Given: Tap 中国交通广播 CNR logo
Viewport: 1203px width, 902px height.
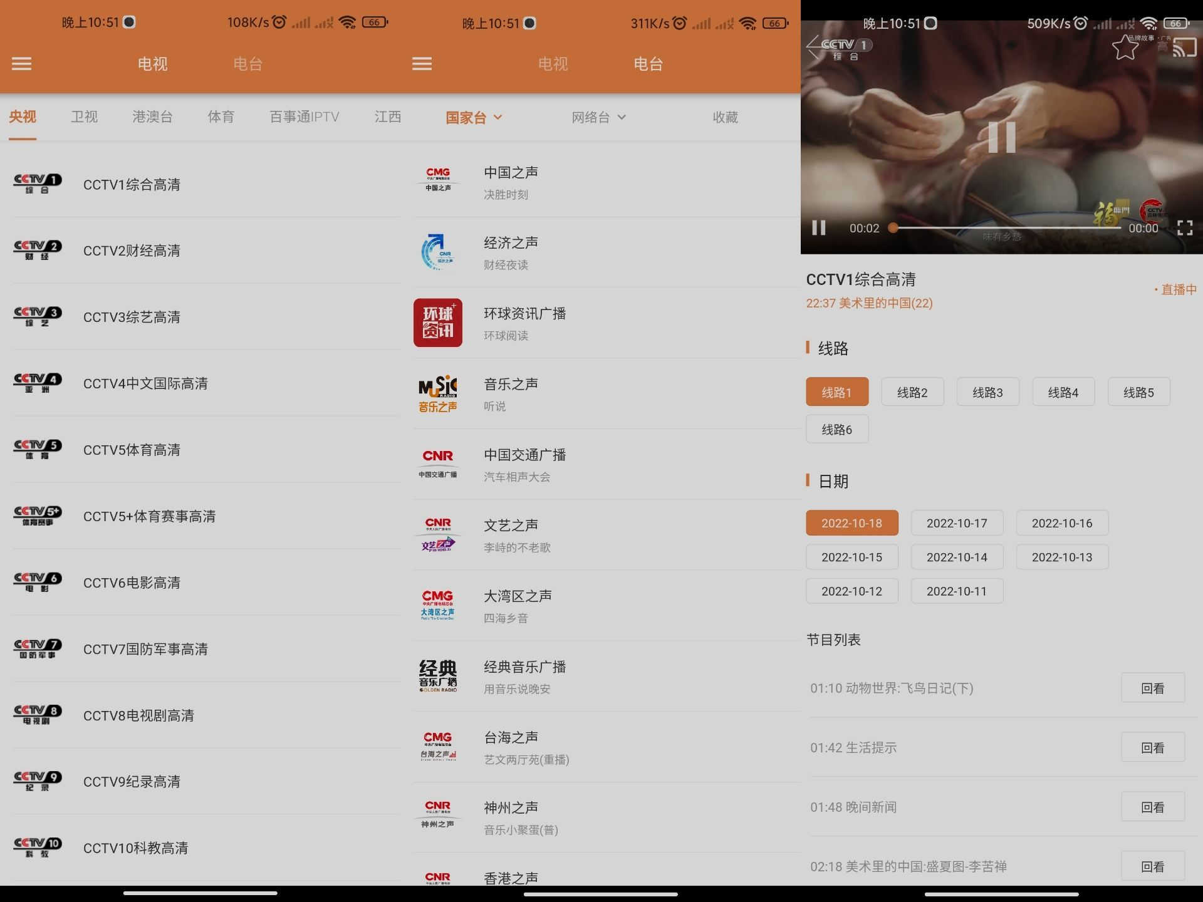Looking at the screenshot, I should 438,464.
